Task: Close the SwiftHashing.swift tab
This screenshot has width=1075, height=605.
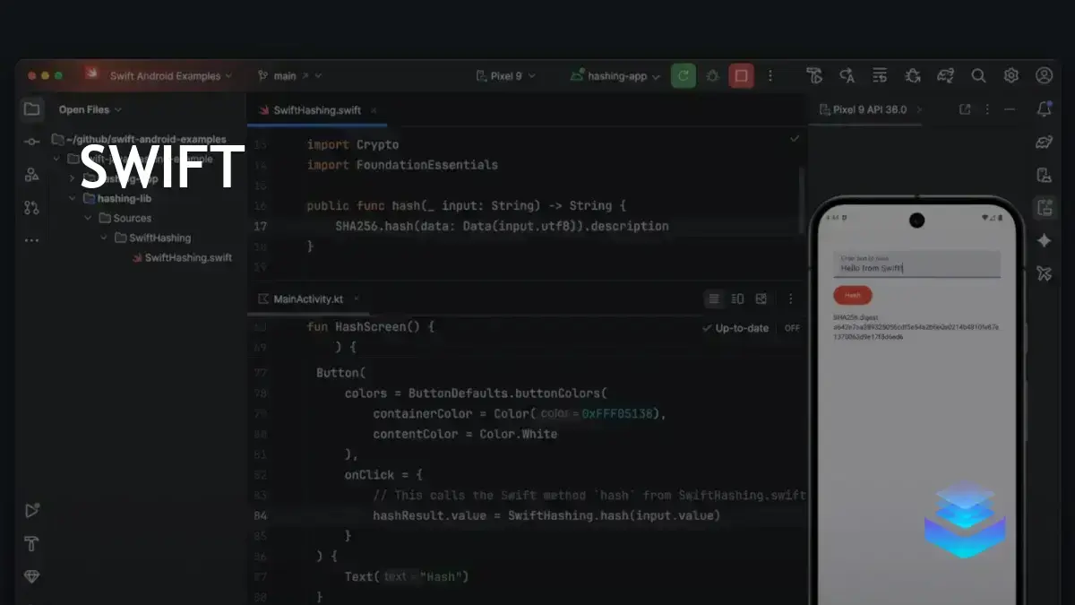Action: (374, 110)
